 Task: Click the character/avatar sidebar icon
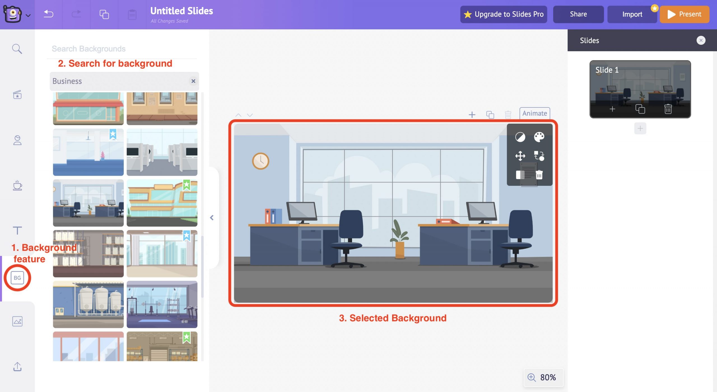[17, 140]
